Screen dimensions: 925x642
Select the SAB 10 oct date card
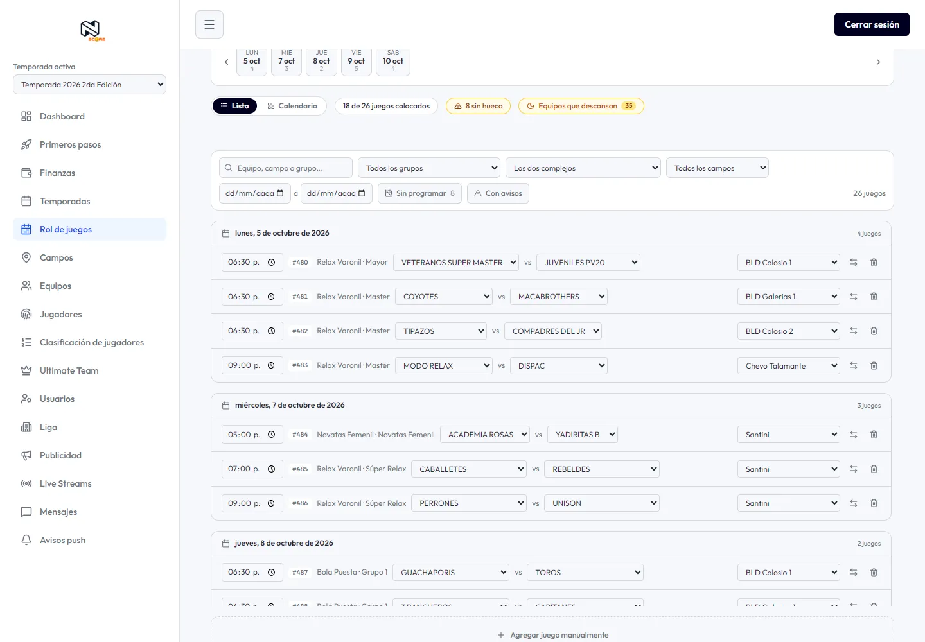[x=393, y=62]
